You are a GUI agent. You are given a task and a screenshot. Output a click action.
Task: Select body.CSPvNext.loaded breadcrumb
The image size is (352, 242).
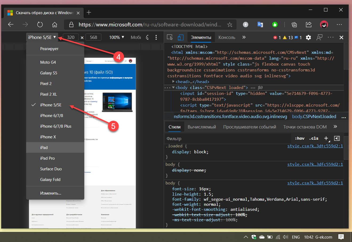click(314, 116)
